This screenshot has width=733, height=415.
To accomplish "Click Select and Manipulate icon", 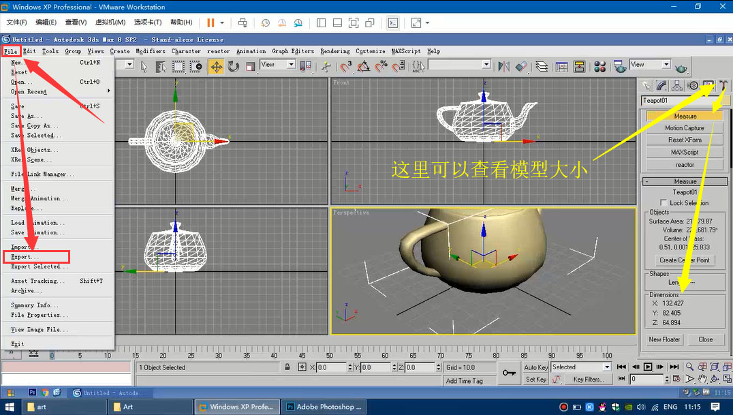I will (x=326, y=67).
